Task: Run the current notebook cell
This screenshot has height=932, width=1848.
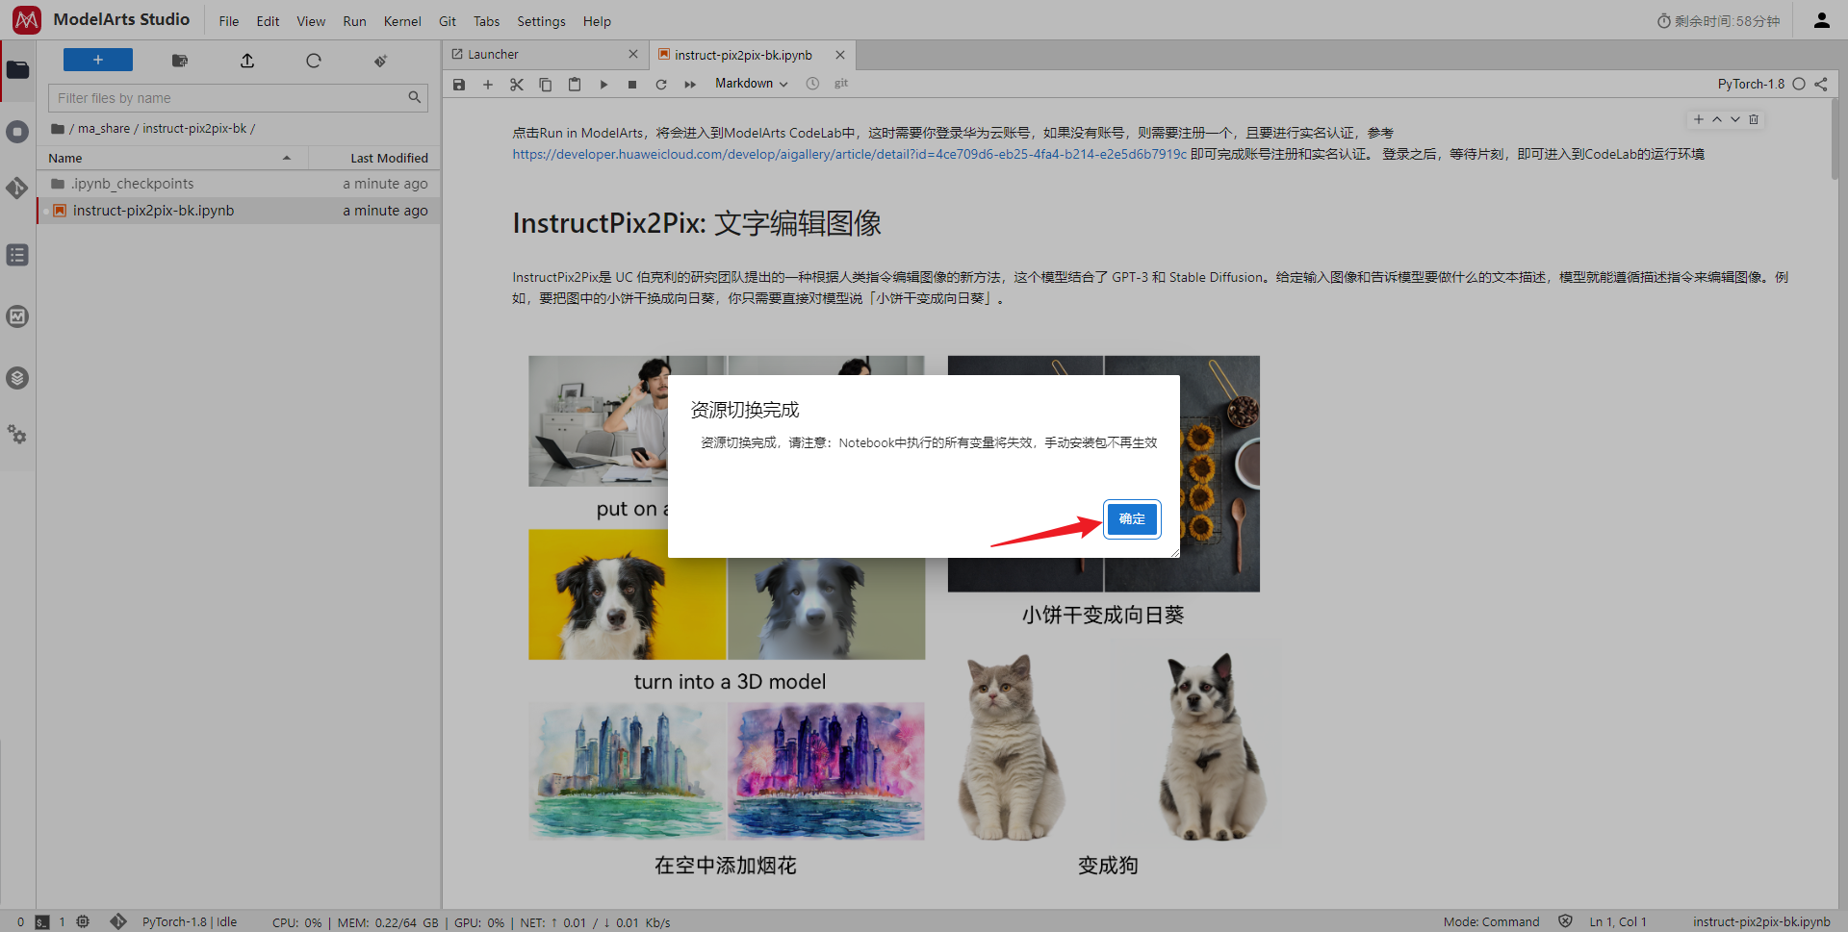Action: tap(603, 84)
